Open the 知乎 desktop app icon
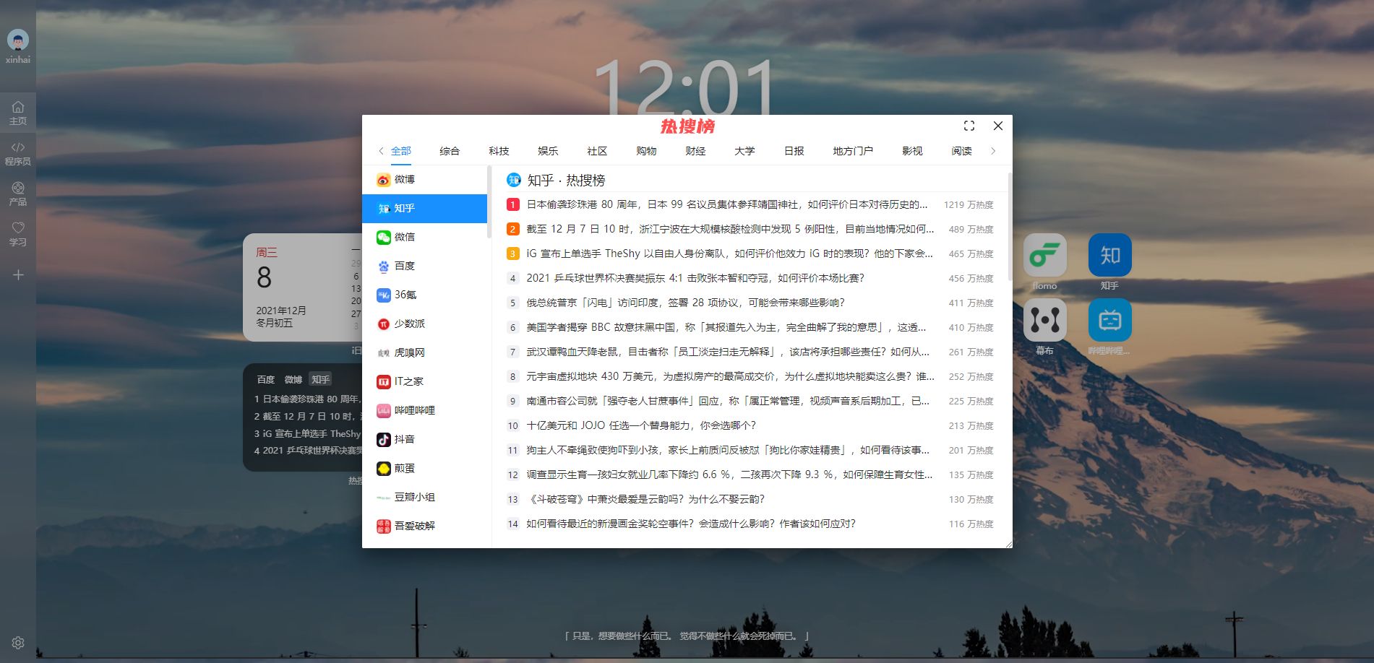Viewport: 1374px width, 663px height. pos(1110,255)
